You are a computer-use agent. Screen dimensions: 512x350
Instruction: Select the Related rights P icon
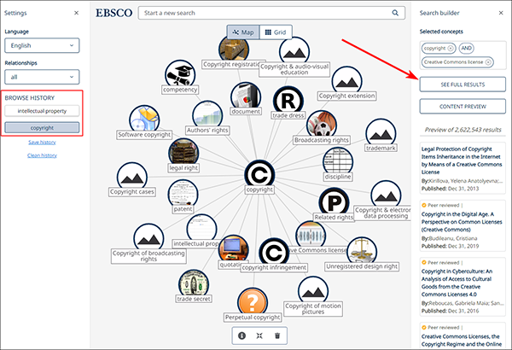click(x=334, y=202)
